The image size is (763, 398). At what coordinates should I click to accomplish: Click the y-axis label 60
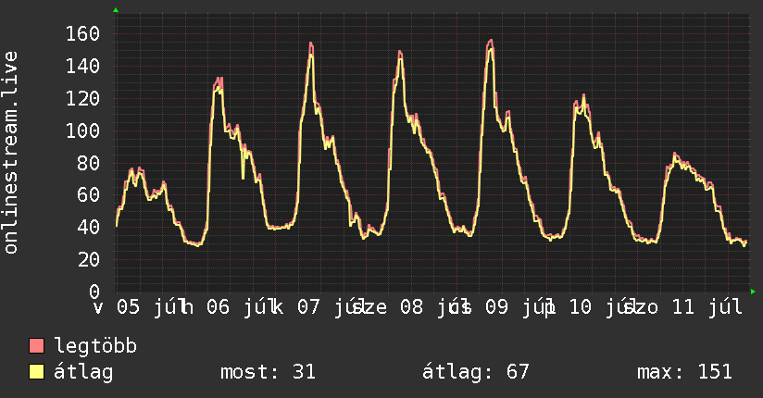pyautogui.click(x=89, y=195)
